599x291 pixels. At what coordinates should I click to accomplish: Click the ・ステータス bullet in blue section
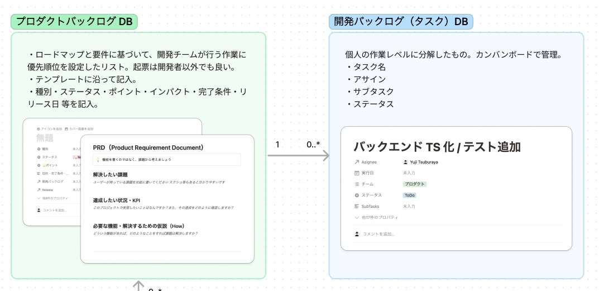click(370, 104)
